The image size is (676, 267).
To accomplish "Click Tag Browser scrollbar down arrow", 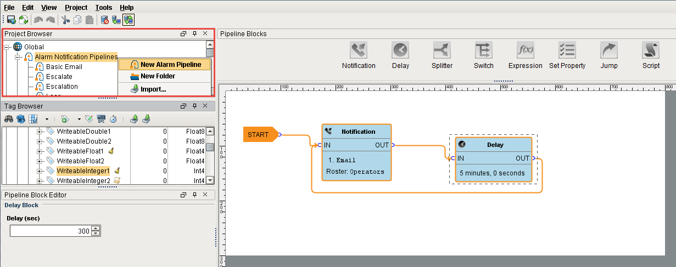I will (x=210, y=180).
